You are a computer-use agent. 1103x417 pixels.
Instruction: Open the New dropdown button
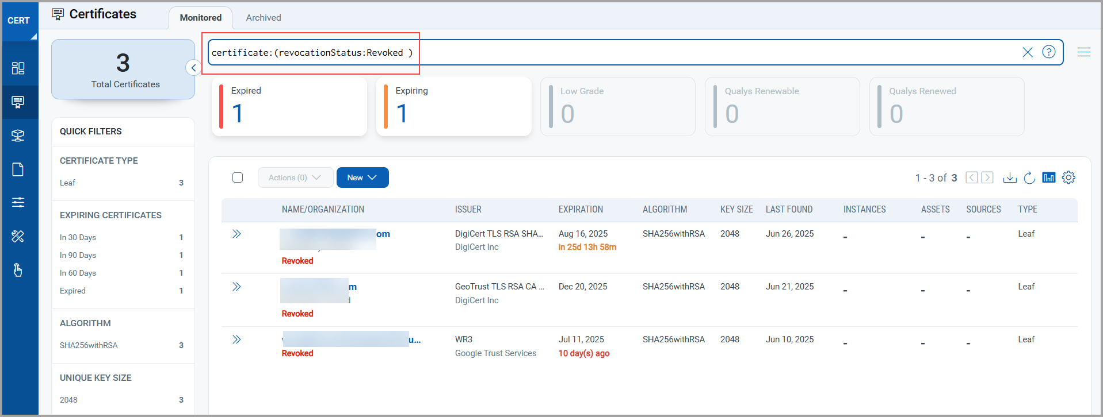click(362, 177)
